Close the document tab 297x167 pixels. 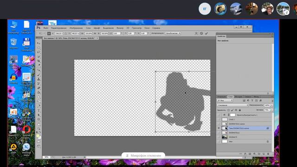coord(97,38)
